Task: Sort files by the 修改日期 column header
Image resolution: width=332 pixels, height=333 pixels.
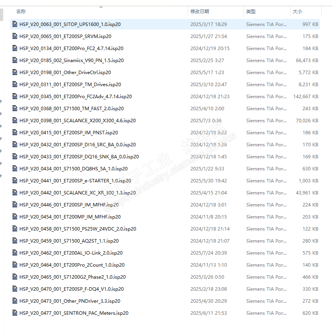Action: click(x=200, y=12)
